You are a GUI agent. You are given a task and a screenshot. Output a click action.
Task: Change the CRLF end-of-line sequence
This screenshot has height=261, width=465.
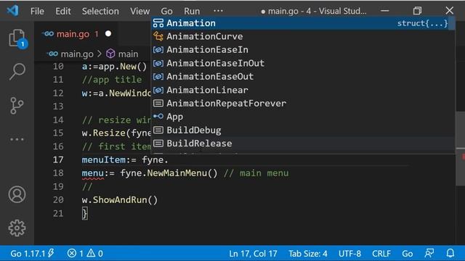tap(381, 254)
